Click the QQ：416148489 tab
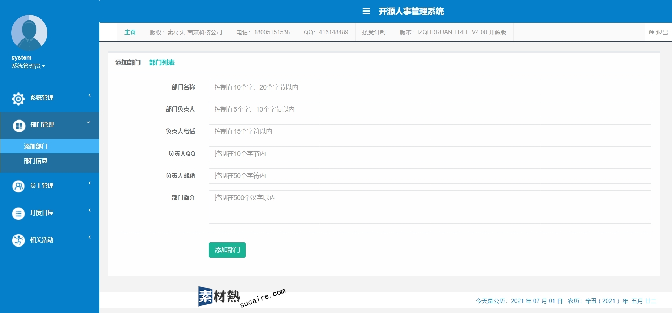This screenshot has width=672, height=313. point(326,32)
